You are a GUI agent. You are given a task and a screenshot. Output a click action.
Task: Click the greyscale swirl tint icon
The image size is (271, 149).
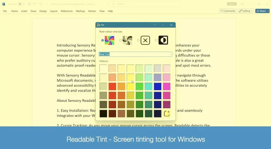tap(127, 40)
